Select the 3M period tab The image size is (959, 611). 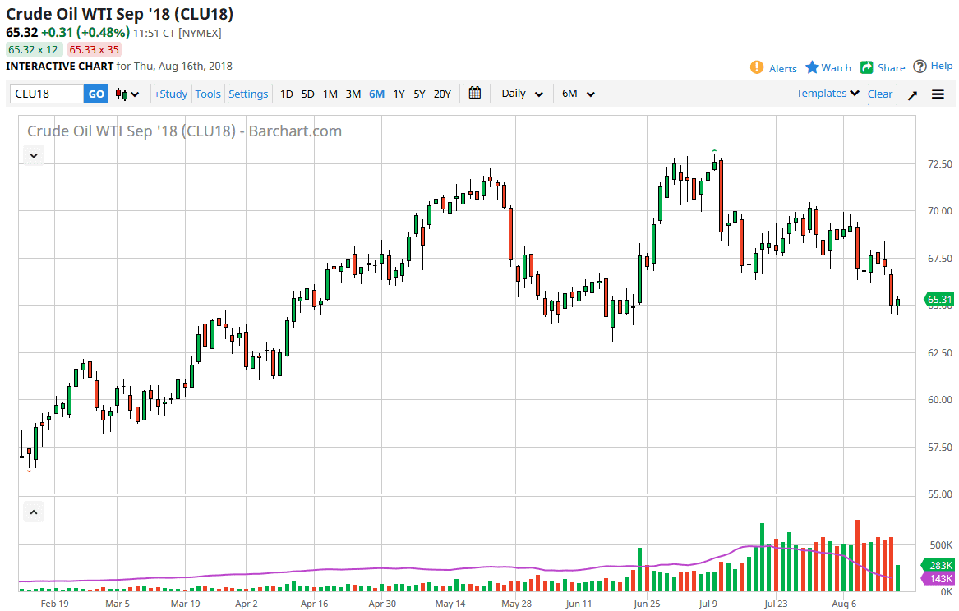click(353, 94)
